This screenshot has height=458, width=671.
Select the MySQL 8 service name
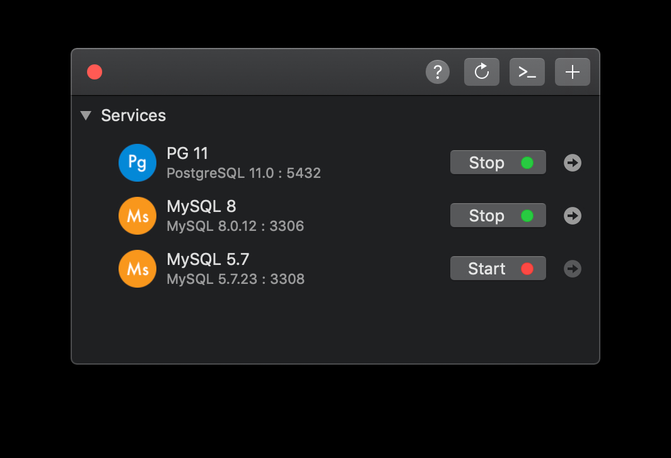tap(201, 206)
